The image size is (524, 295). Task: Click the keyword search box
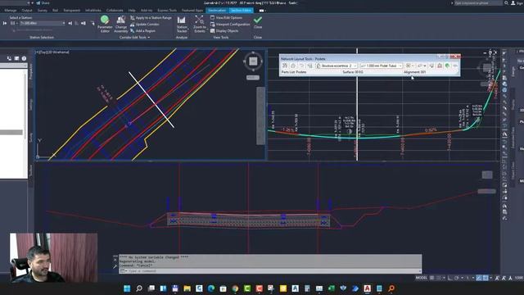click(x=478, y=3)
